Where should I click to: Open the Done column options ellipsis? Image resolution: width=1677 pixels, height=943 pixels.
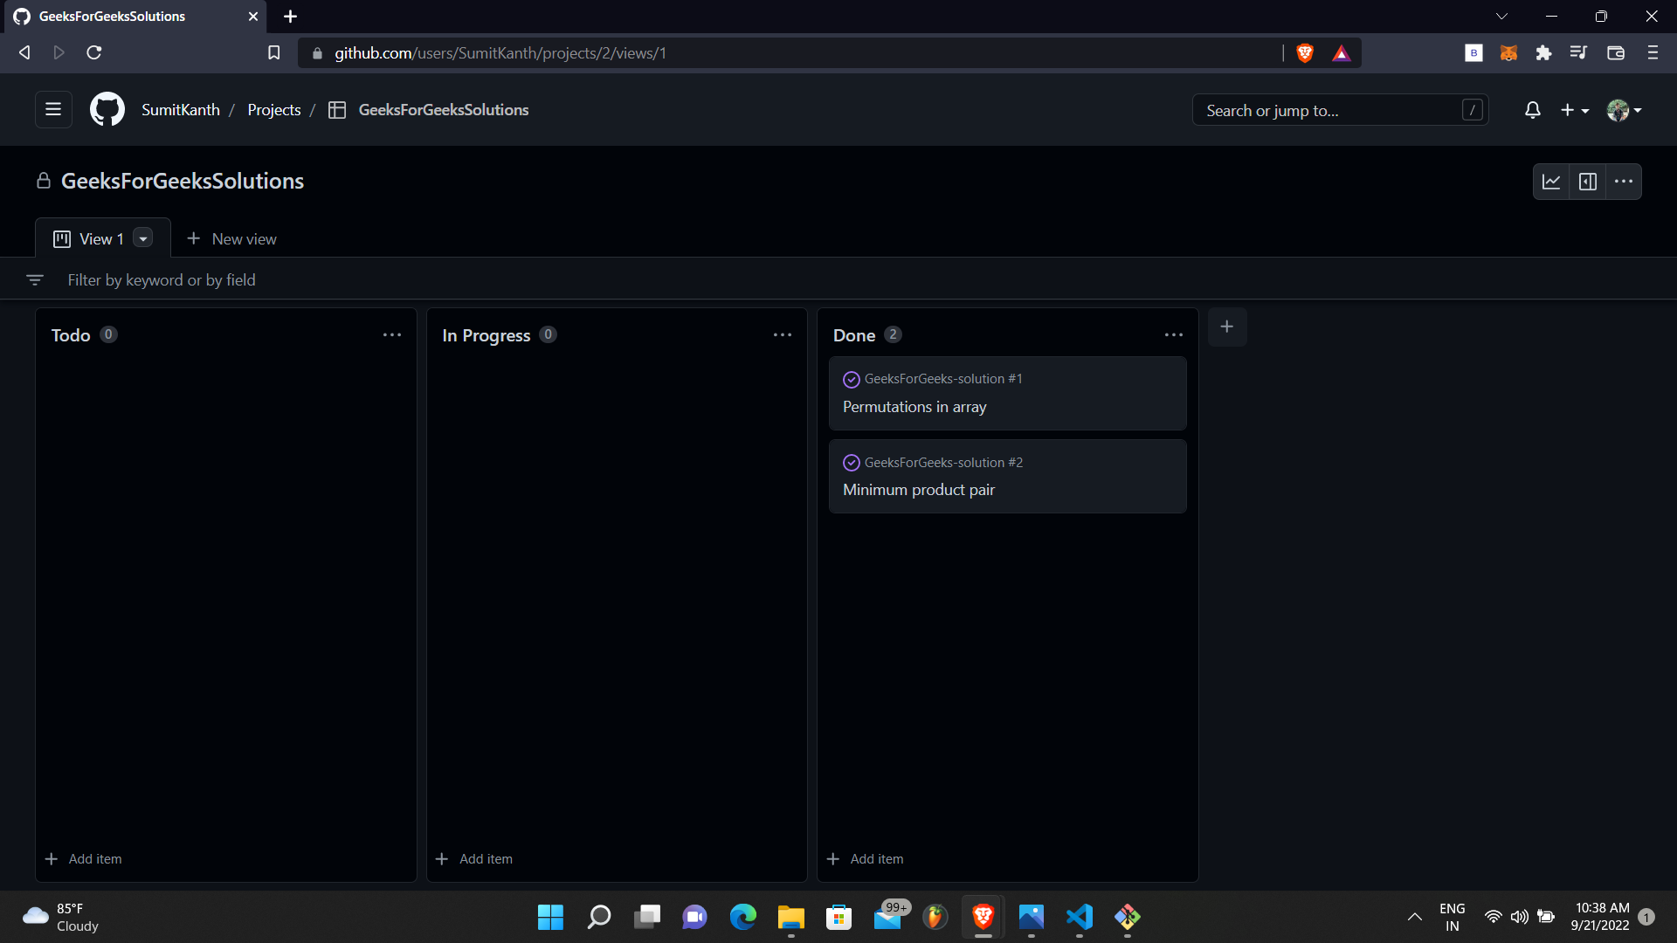click(x=1173, y=334)
